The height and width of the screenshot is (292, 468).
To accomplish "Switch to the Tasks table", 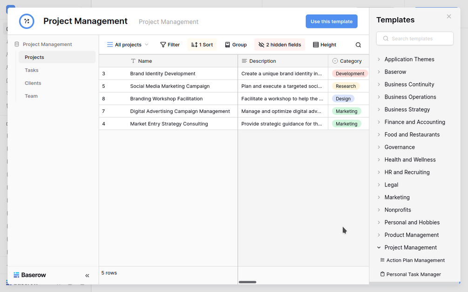I will (31, 70).
